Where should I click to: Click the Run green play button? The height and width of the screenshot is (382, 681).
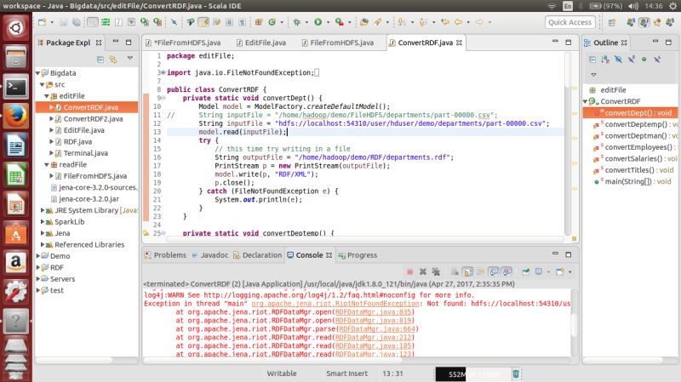pos(318,22)
